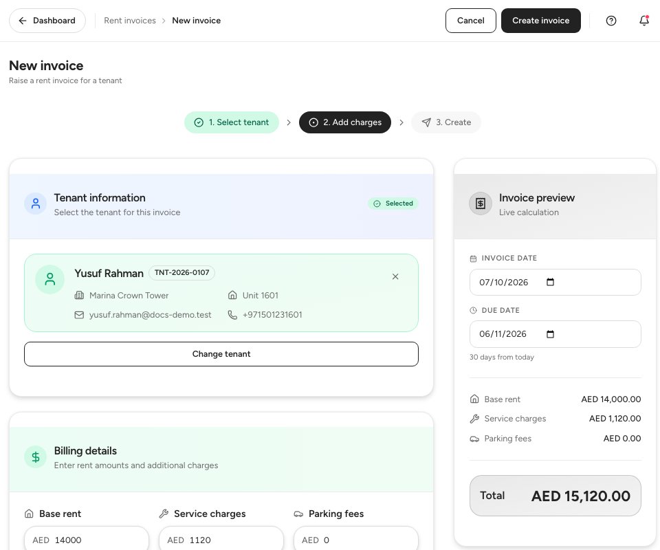Go to step 1. Select tenant
This screenshot has width=660, height=550.
click(x=232, y=122)
